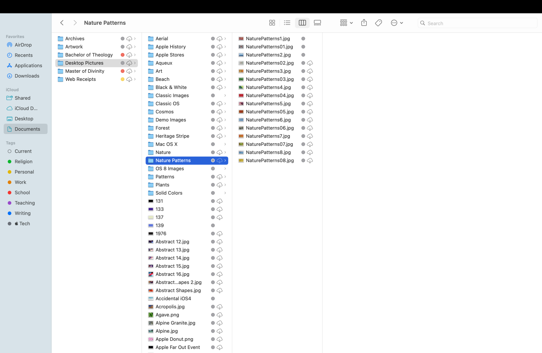Select gallery view mode

(x=317, y=23)
